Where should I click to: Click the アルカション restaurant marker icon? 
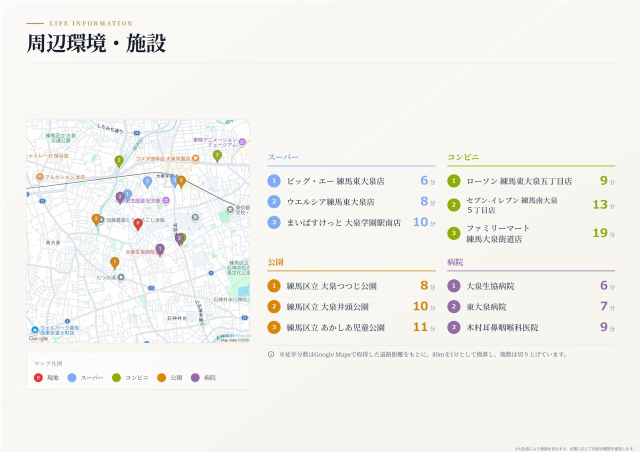point(39,176)
